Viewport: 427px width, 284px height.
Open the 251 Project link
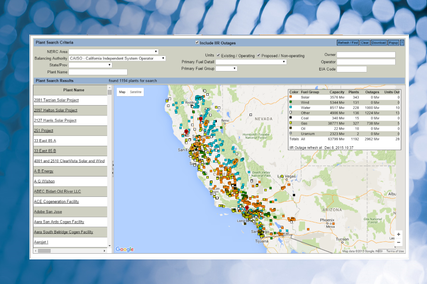click(44, 131)
